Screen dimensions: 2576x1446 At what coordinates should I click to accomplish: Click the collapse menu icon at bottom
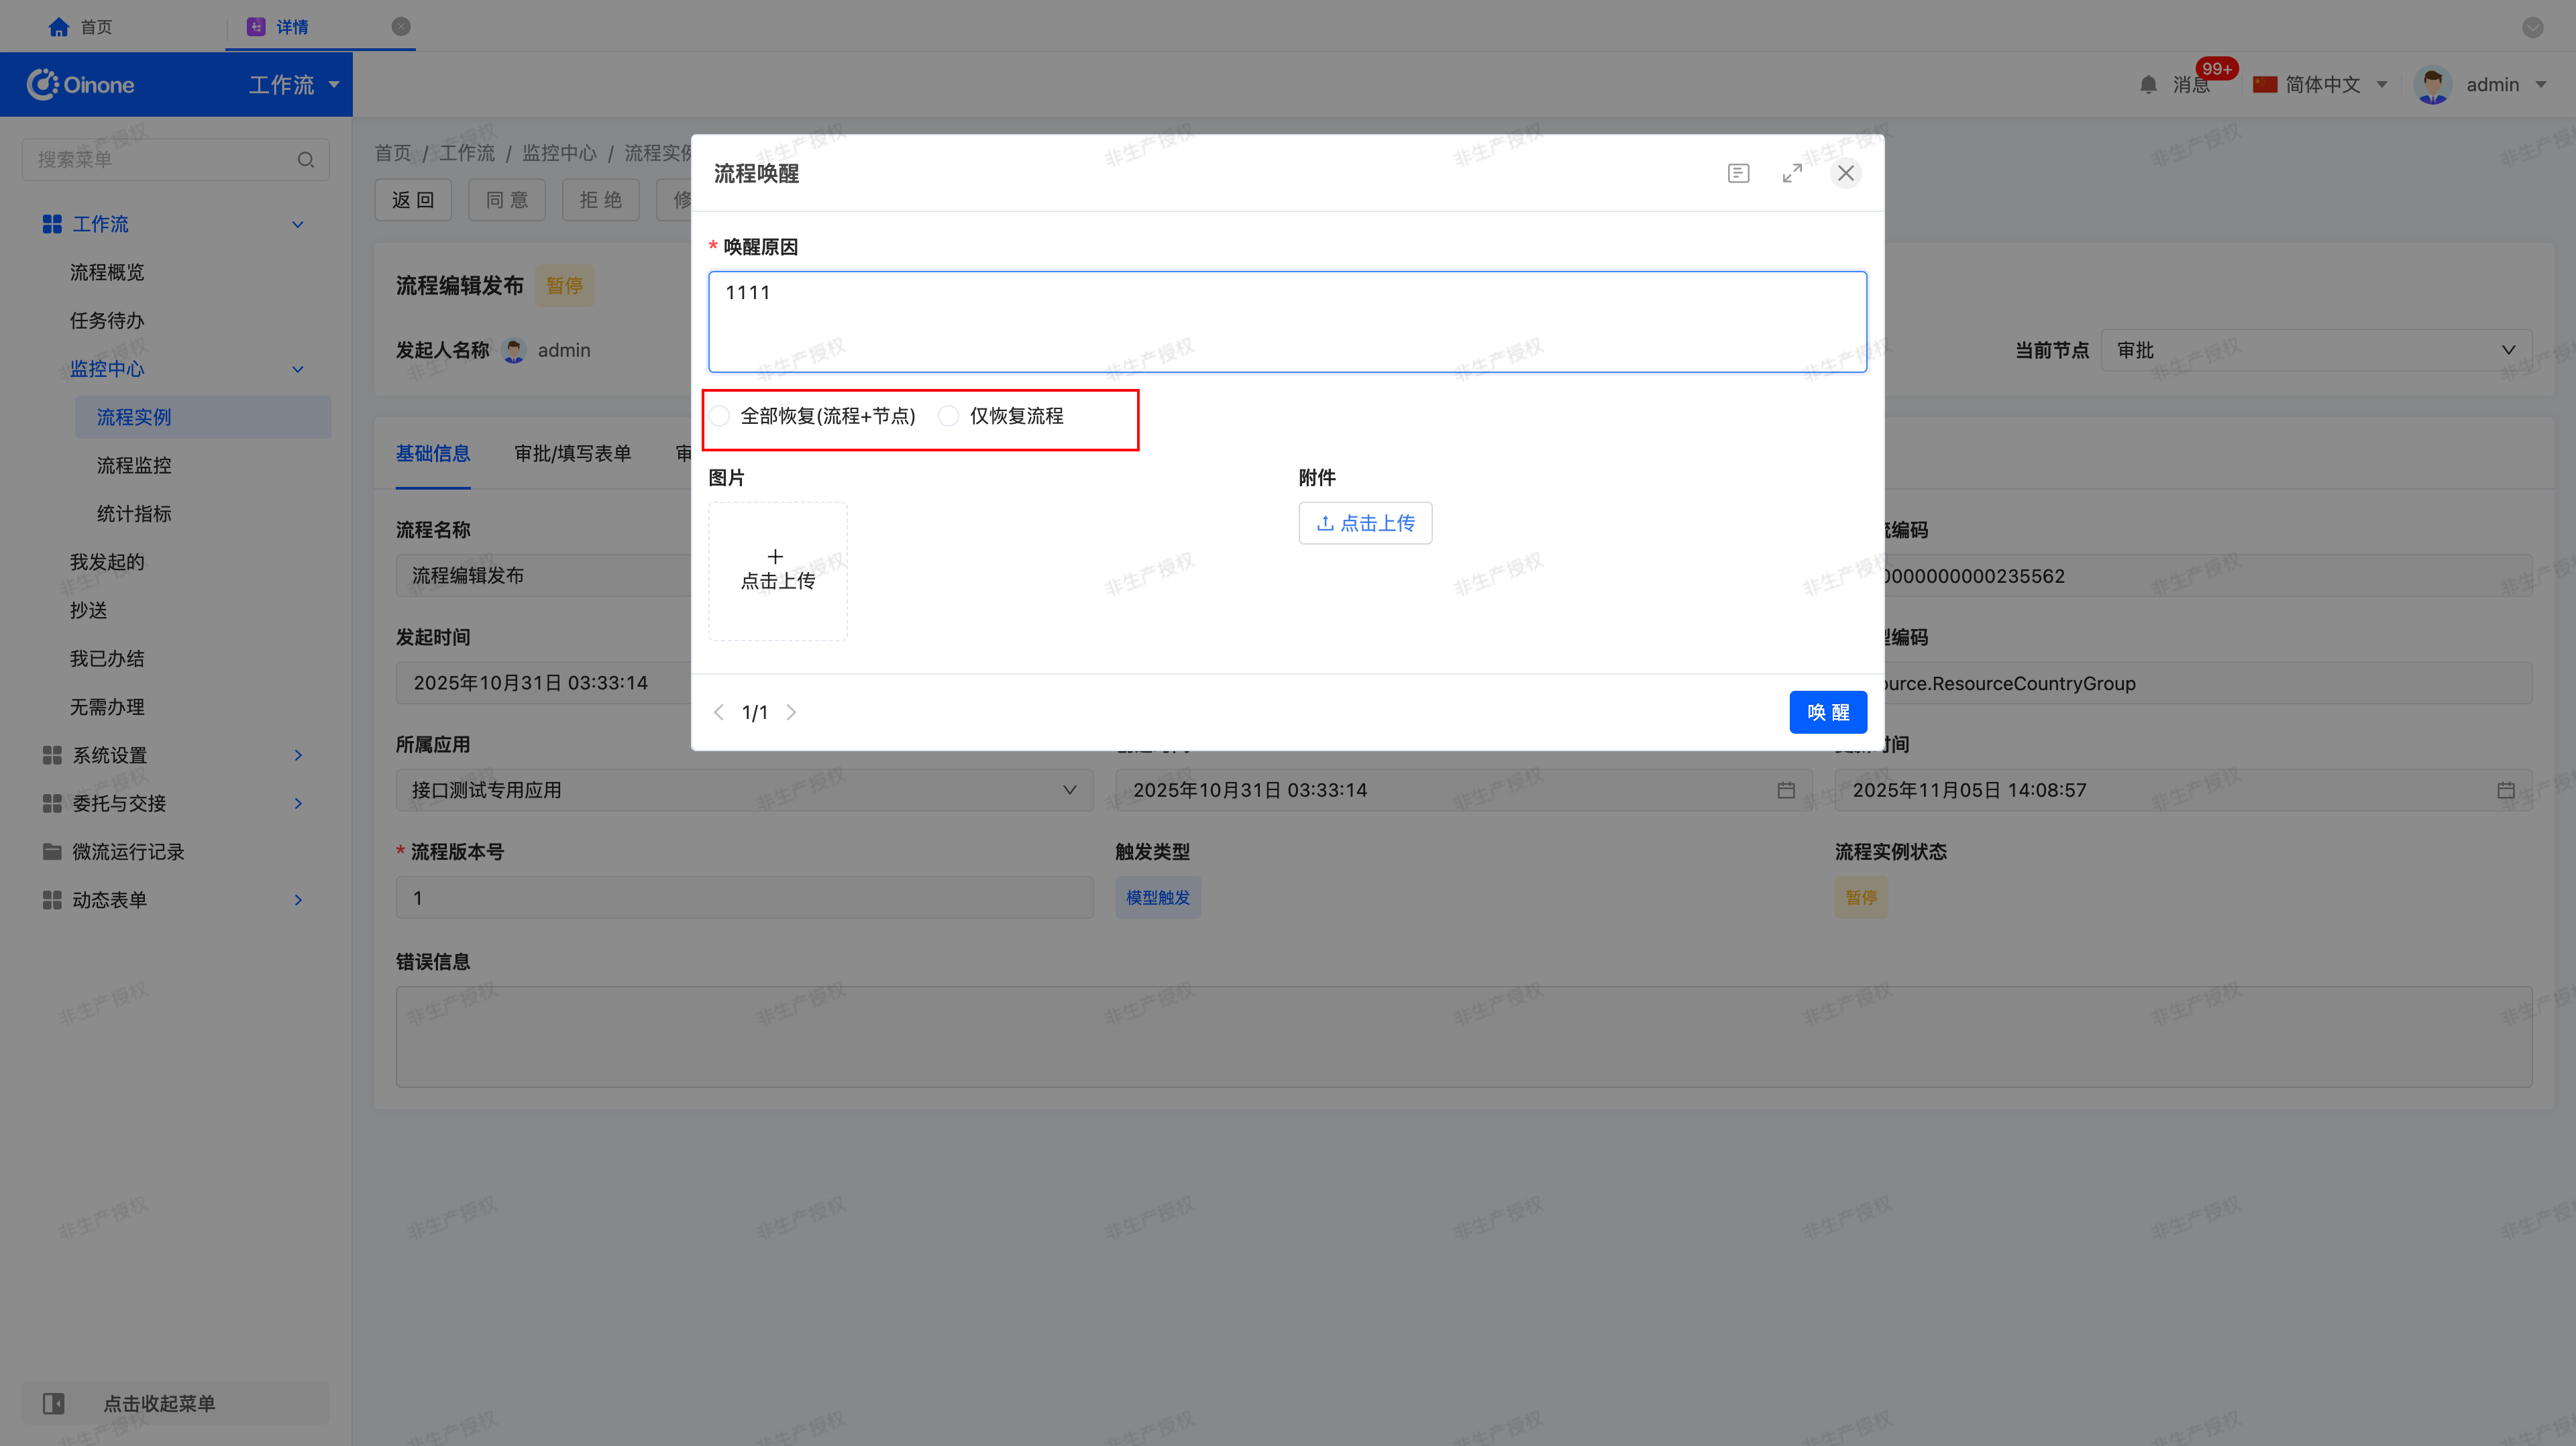54,1403
